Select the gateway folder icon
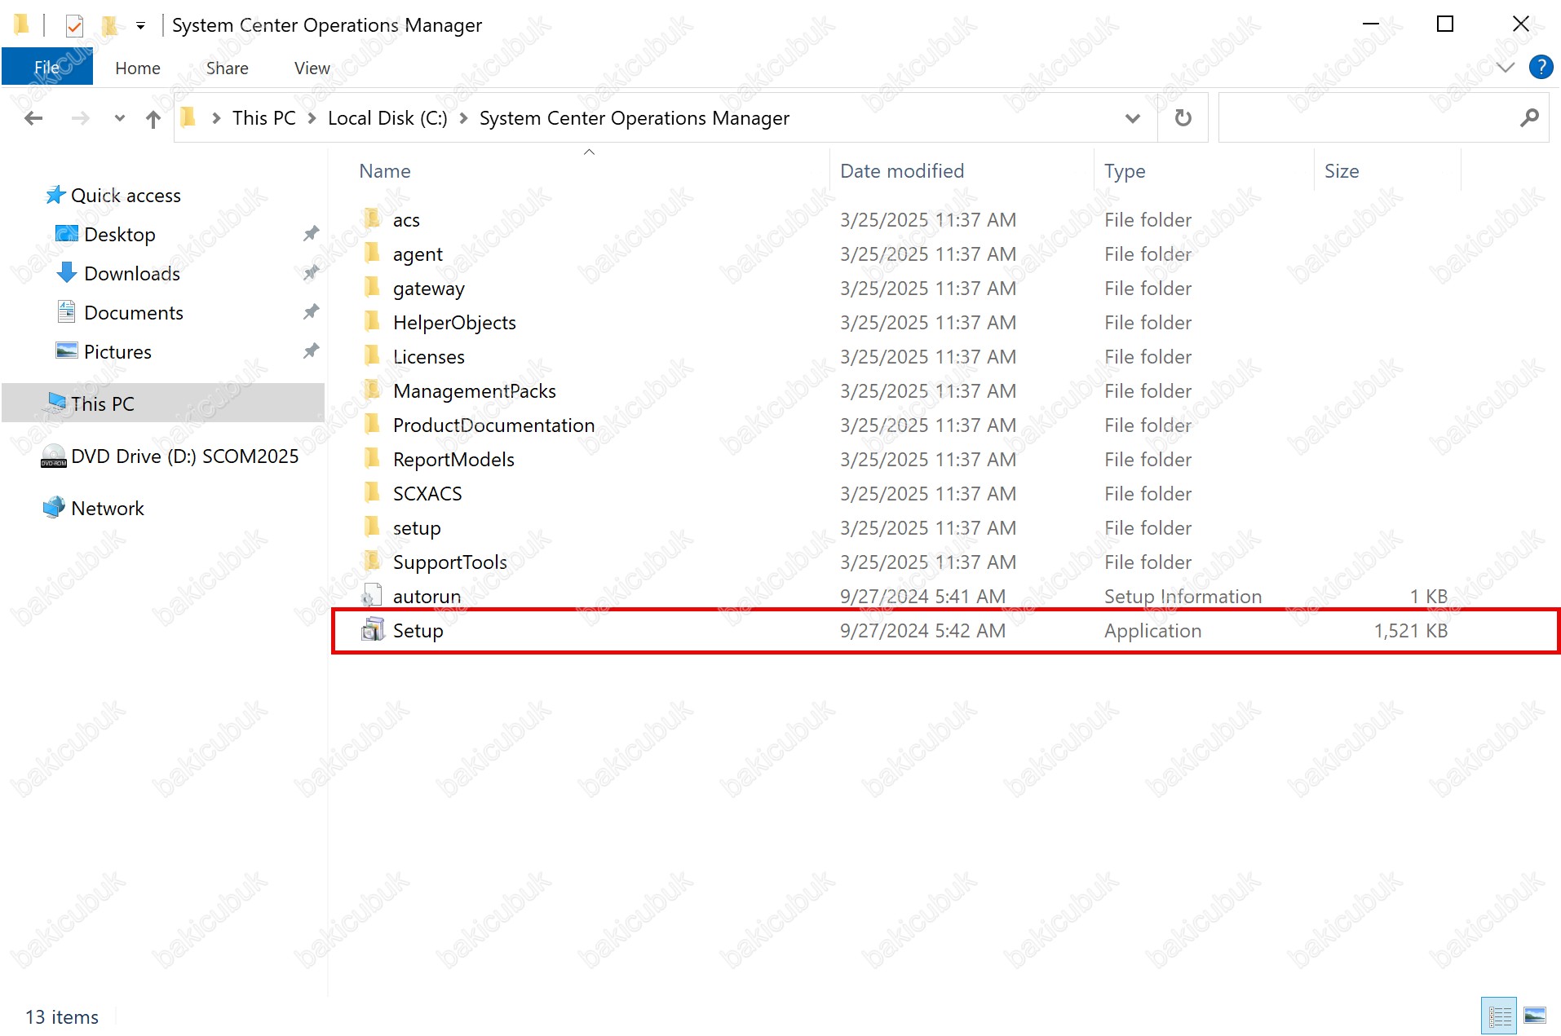 (x=372, y=287)
